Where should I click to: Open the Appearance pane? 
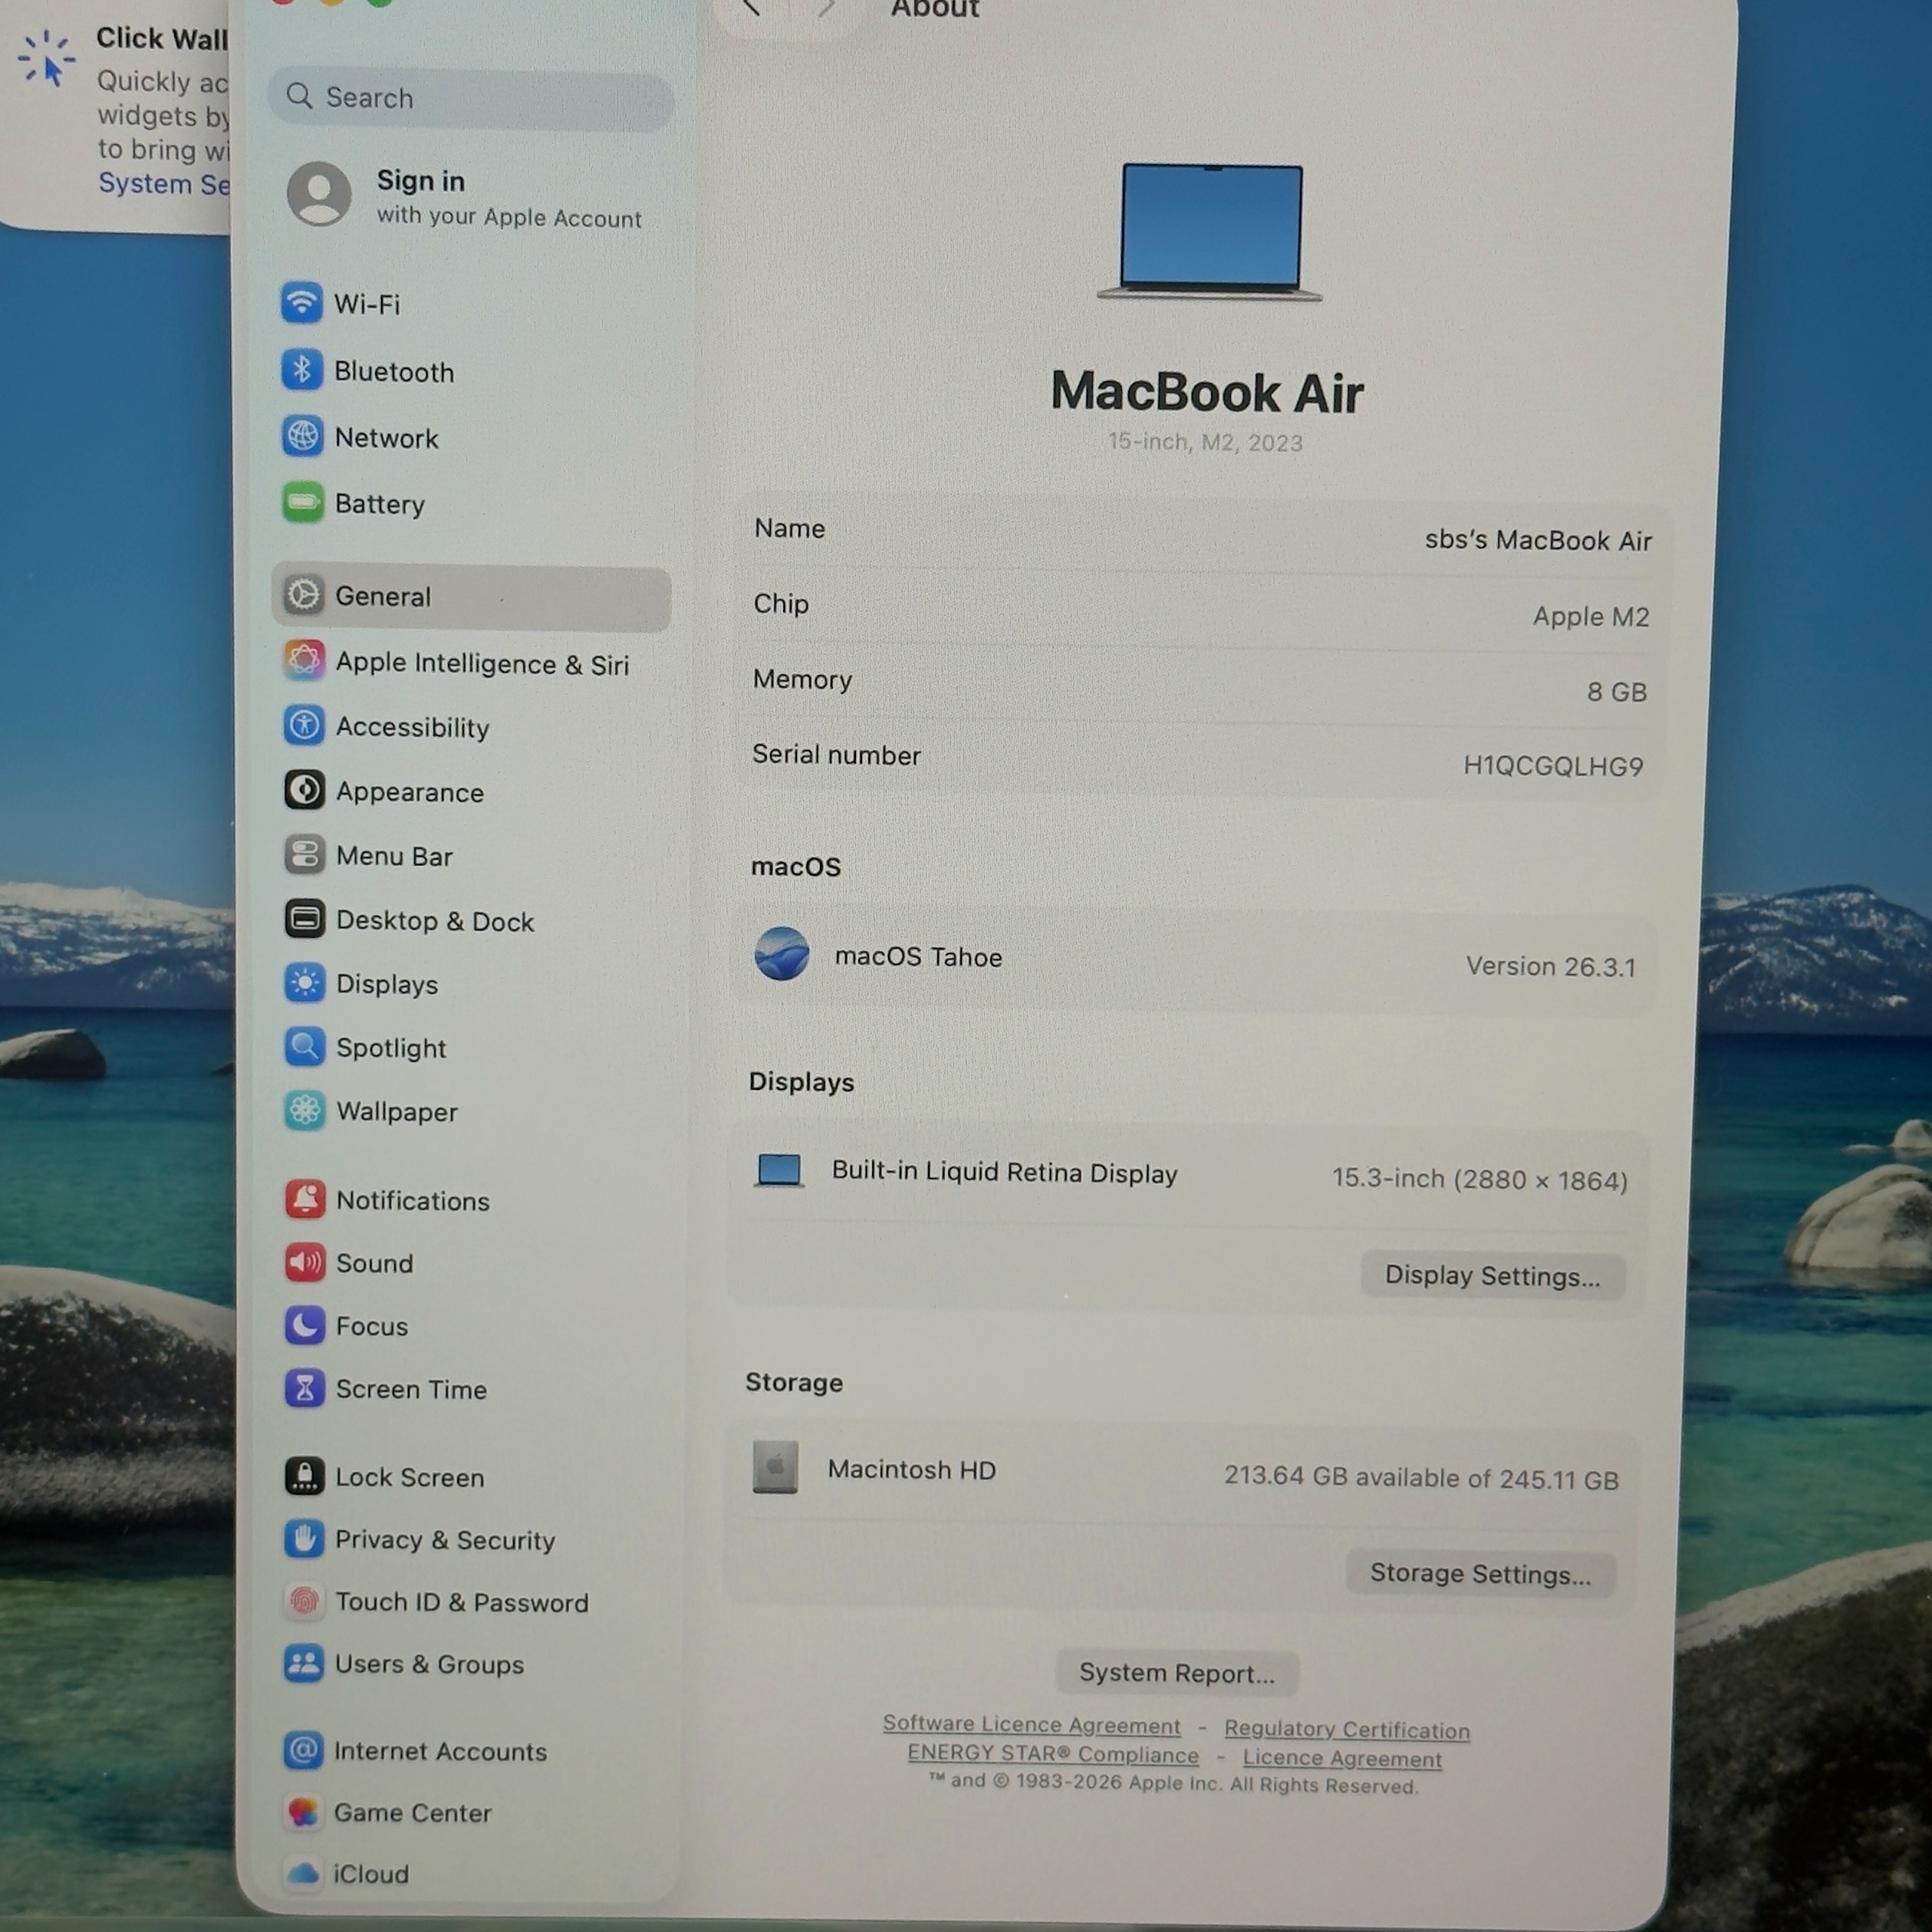[470, 792]
